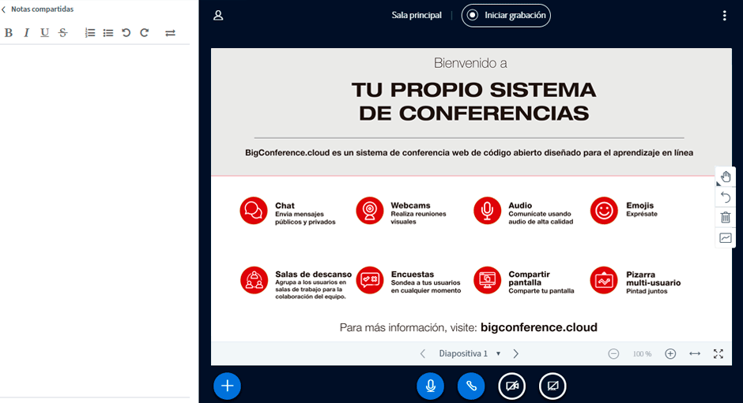Screen dimensions: 743x403
Task: Open the blue plus actions menu
Action: click(x=227, y=386)
